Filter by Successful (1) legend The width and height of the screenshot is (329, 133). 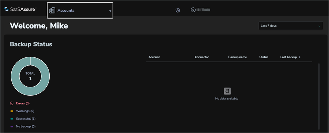pos(26,119)
